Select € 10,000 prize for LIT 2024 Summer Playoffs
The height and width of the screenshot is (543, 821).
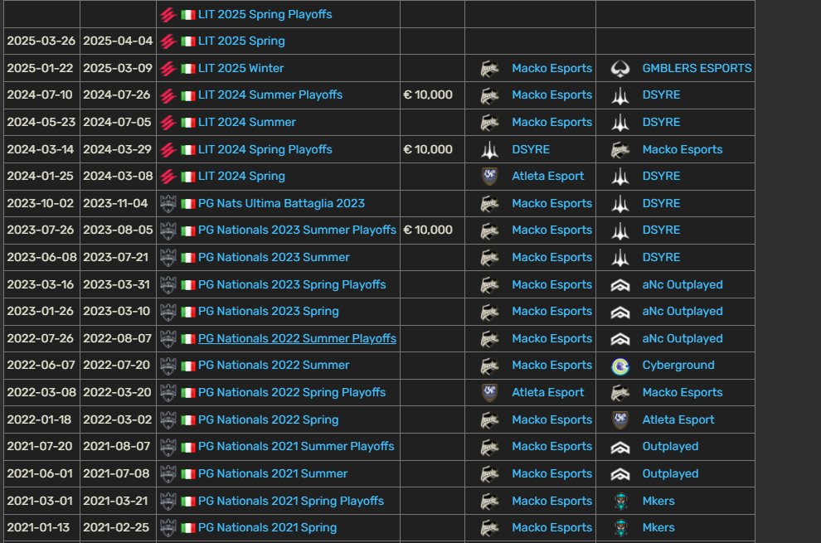[428, 95]
